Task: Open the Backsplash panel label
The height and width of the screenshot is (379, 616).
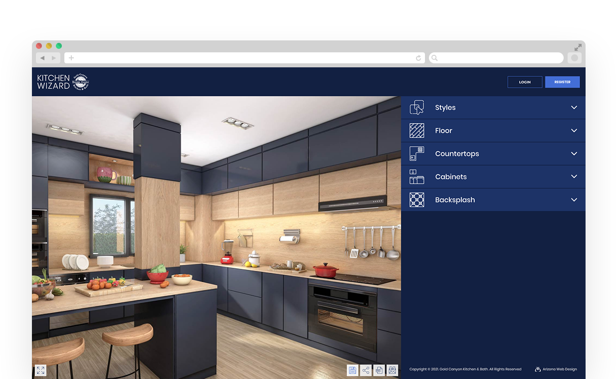Action: click(455, 200)
